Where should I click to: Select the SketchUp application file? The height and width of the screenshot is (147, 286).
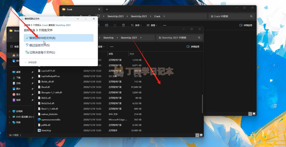point(46,130)
